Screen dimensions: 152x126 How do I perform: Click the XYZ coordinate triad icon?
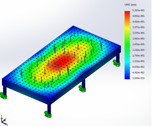tap(4, 120)
